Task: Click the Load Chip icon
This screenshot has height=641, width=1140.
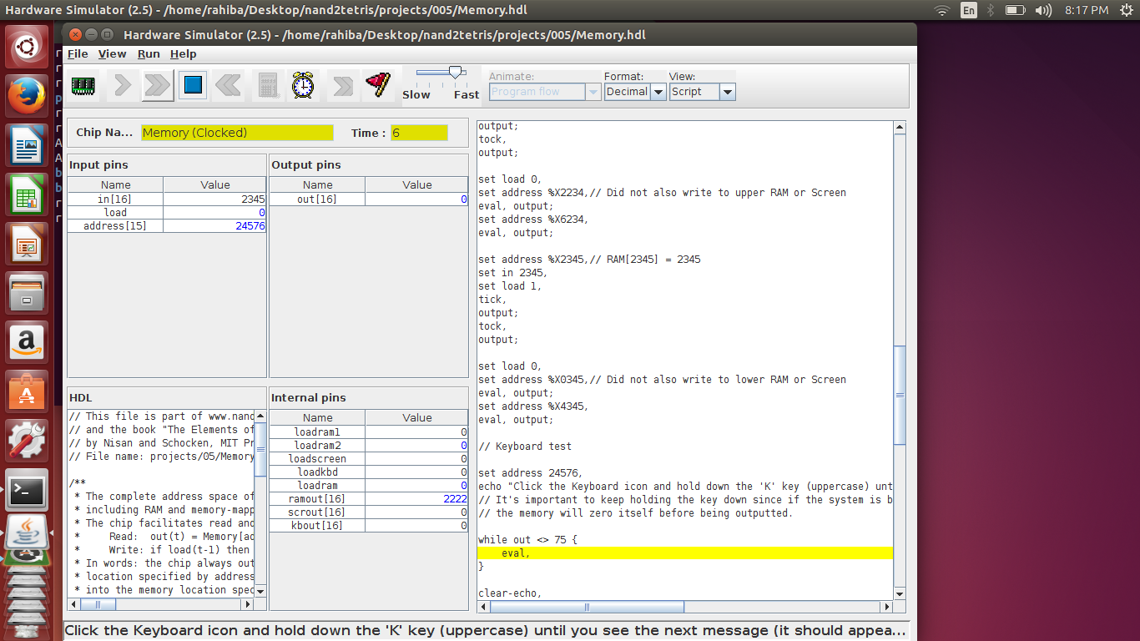Action: (83, 85)
